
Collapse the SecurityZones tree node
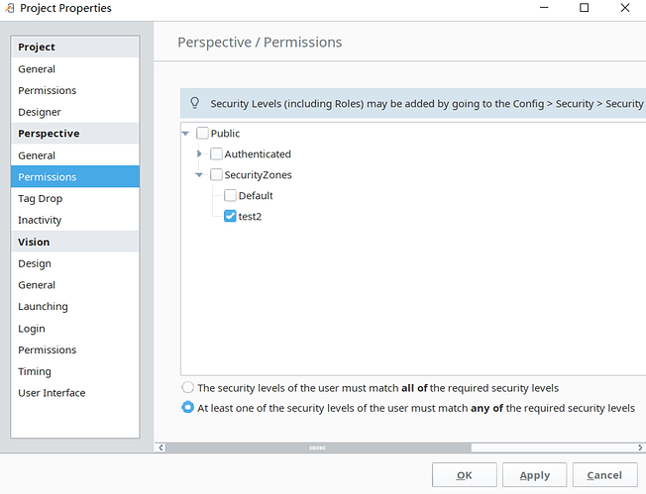(x=200, y=175)
